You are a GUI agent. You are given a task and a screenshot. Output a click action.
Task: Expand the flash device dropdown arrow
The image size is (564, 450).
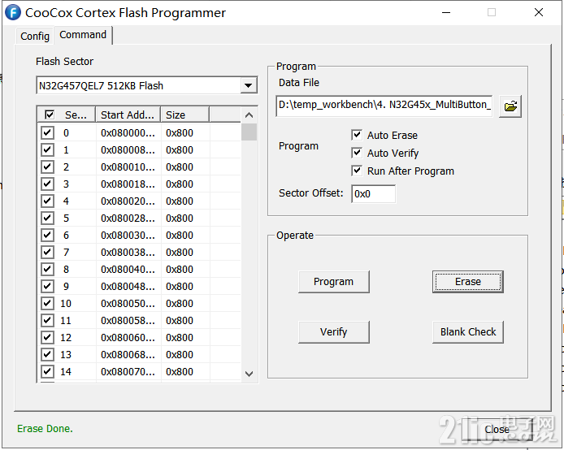248,85
